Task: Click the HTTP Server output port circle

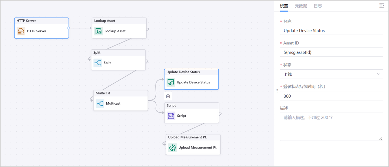Action: [x=69, y=28]
